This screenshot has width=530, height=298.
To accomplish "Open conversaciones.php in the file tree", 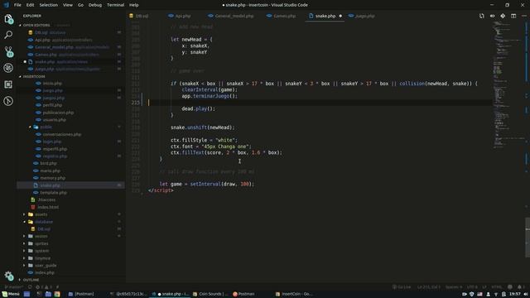I will tap(62, 134).
